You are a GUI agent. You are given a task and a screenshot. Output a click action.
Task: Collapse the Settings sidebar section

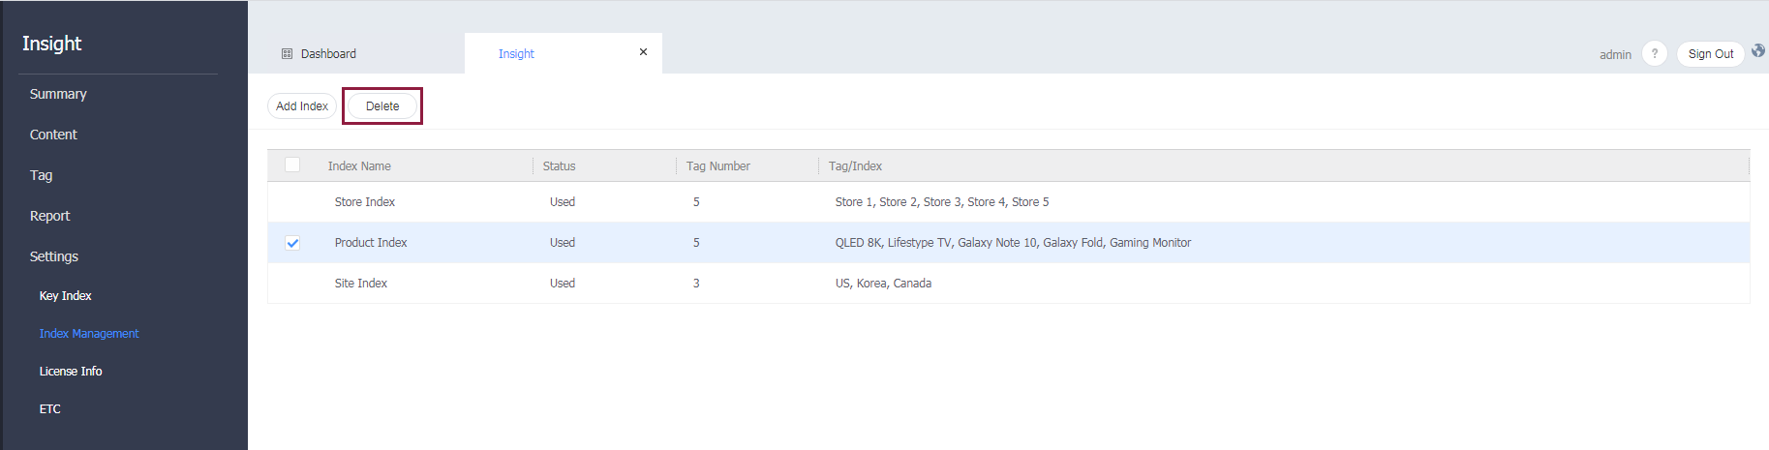(54, 256)
